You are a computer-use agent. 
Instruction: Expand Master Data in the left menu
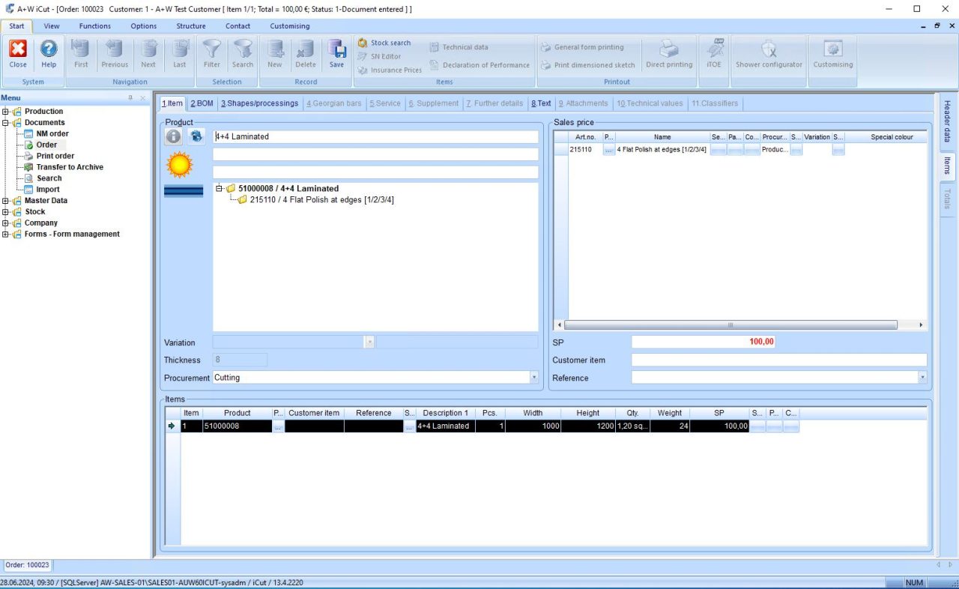(x=6, y=200)
